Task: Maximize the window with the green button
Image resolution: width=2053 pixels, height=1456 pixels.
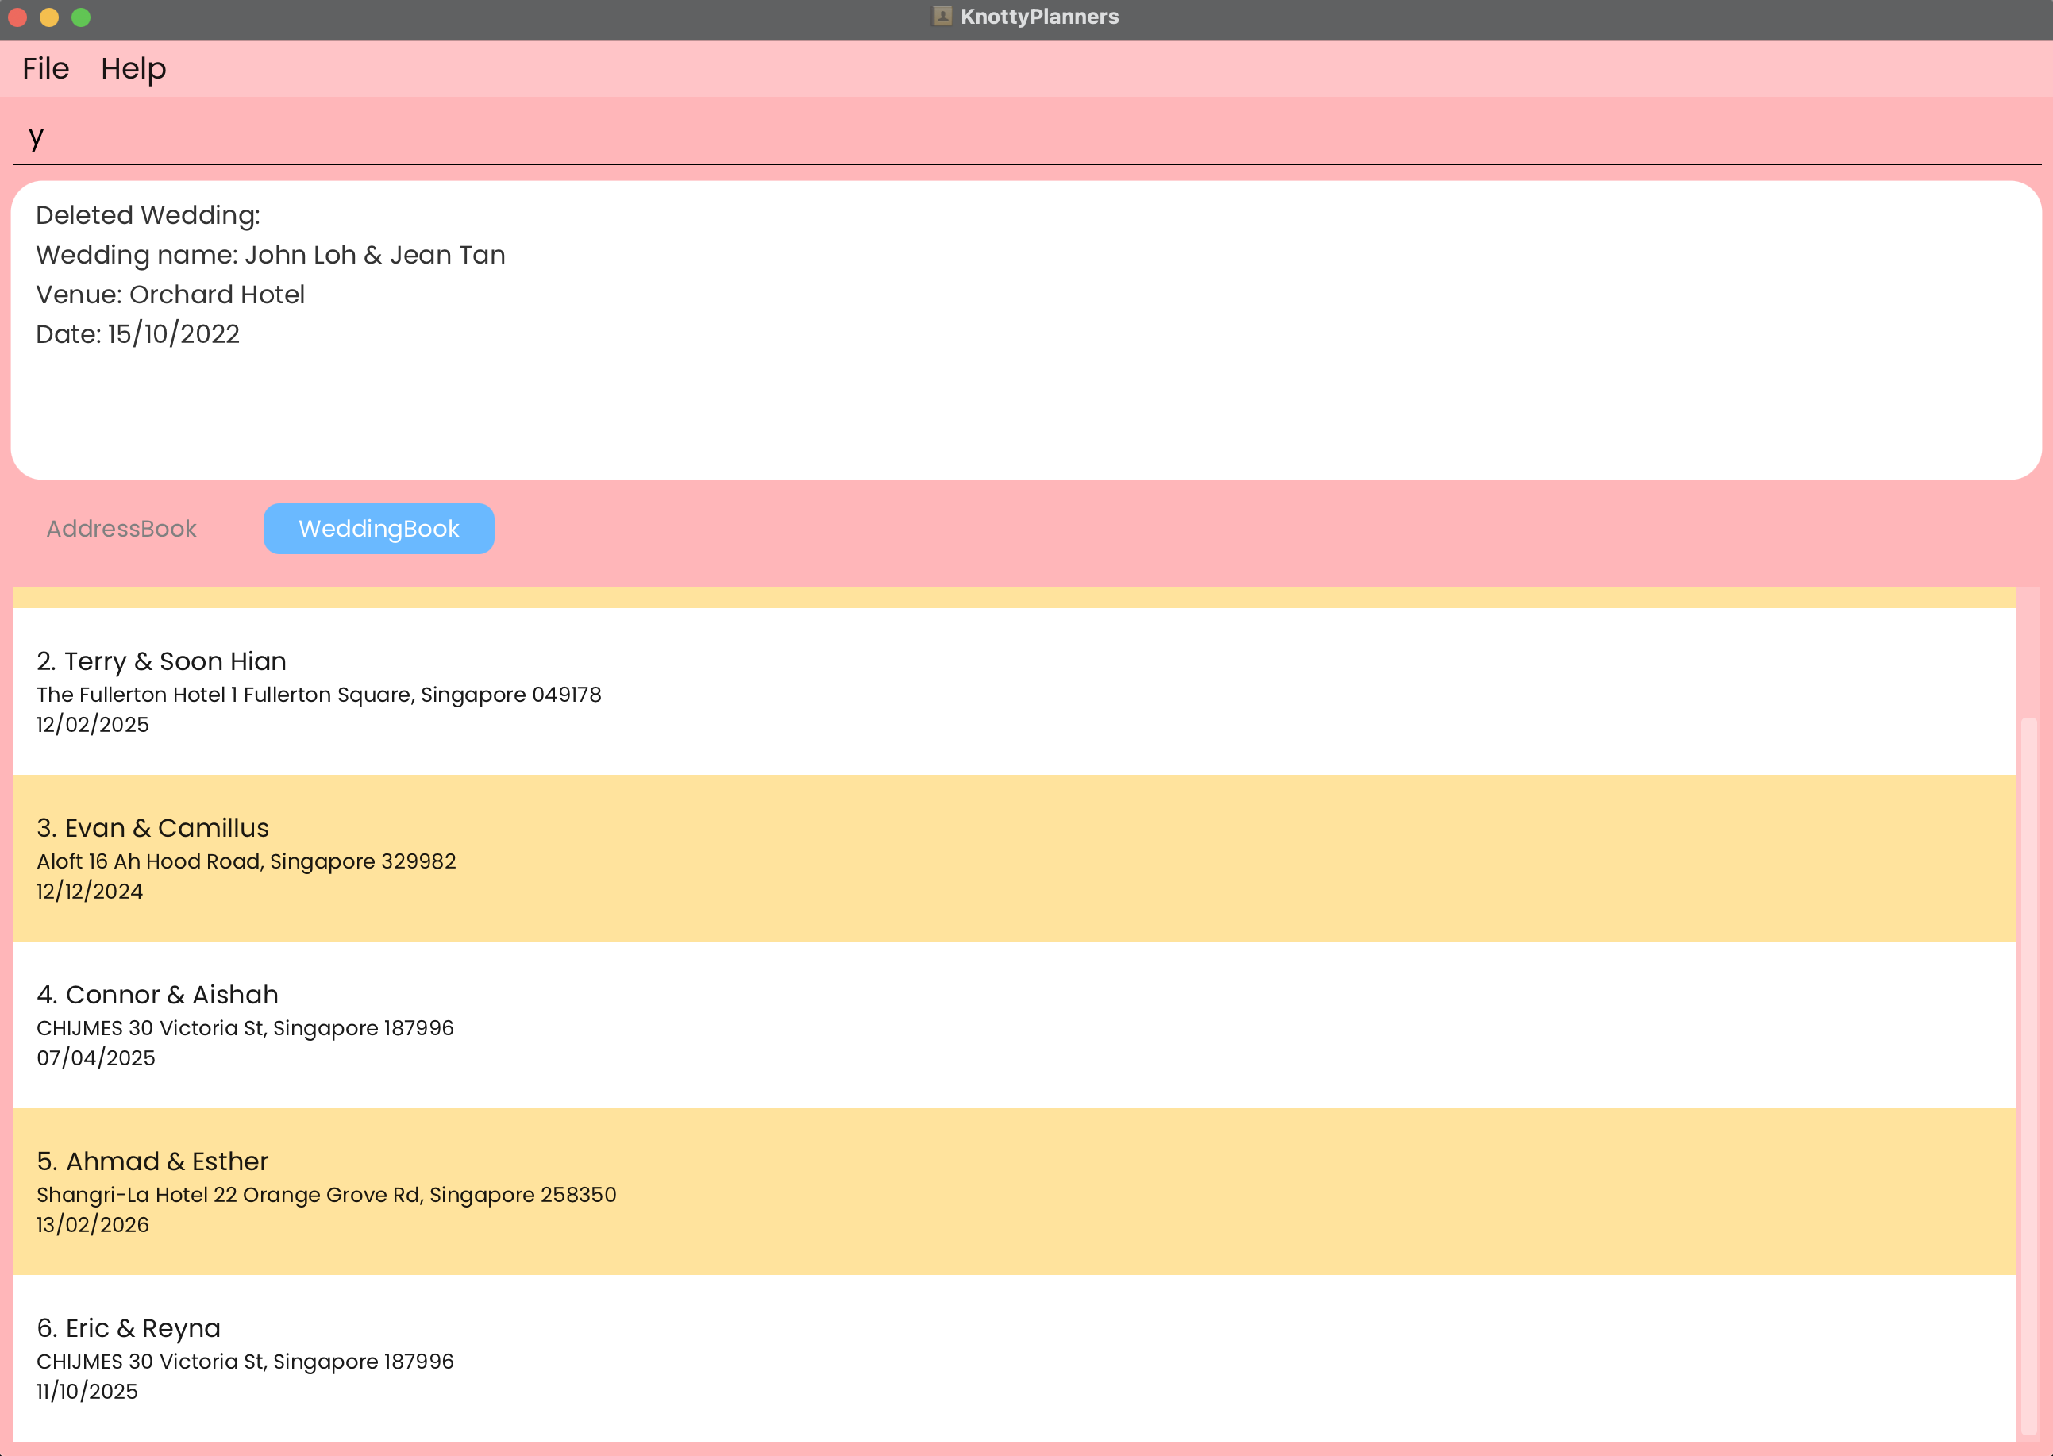Action: pos(81,17)
